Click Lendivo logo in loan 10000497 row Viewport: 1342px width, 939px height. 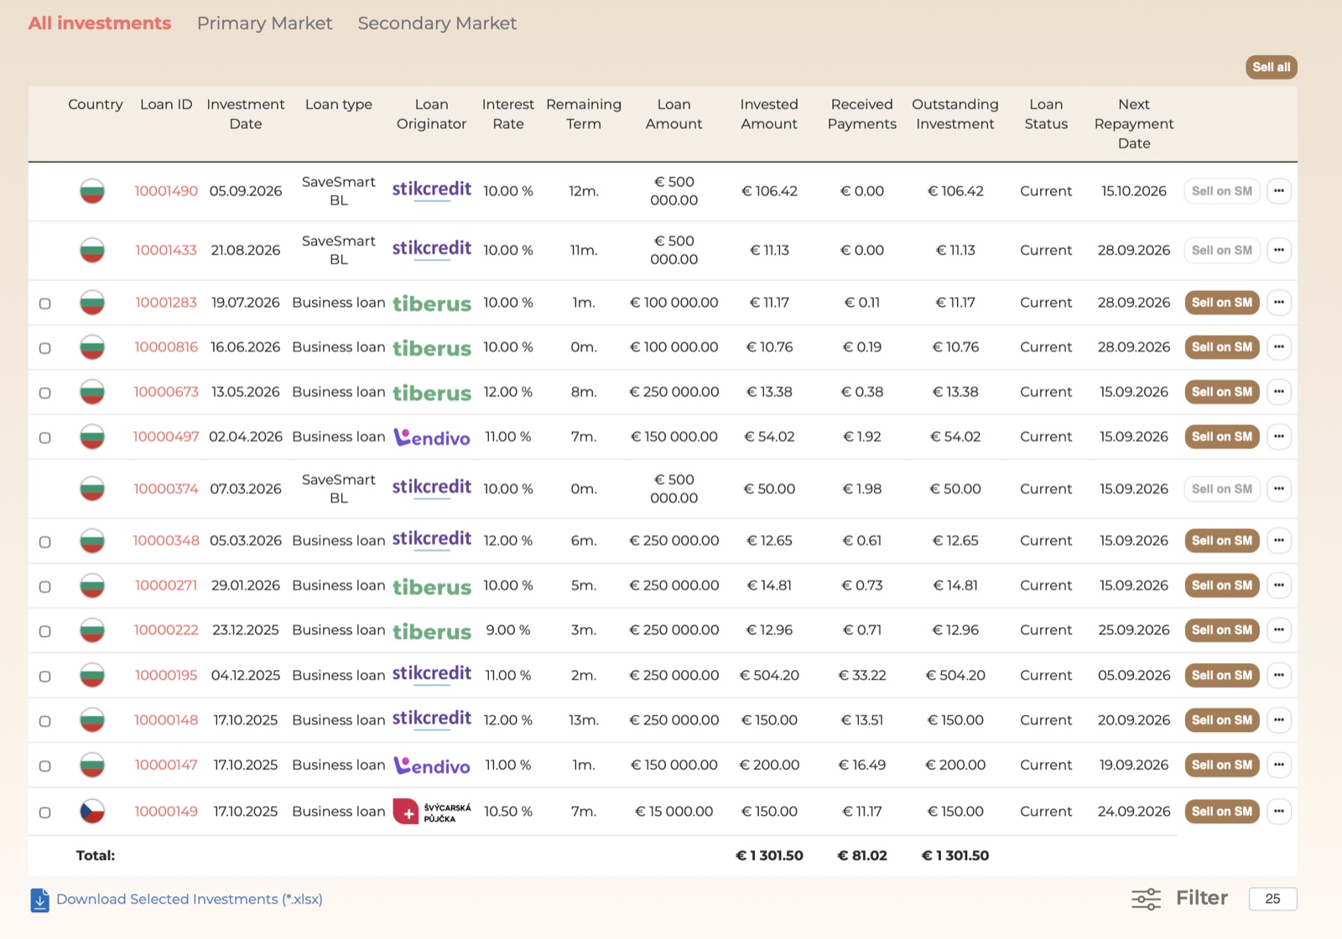point(432,437)
